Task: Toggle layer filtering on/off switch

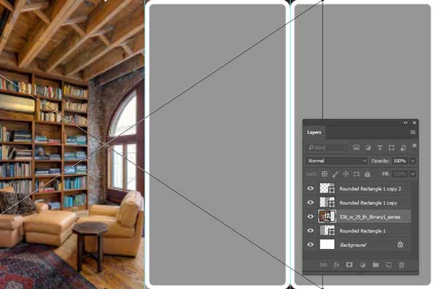Action: [x=414, y=146]
